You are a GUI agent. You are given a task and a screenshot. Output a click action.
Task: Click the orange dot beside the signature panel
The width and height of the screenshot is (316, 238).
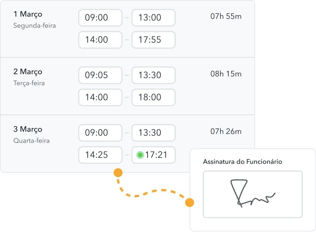190,203
